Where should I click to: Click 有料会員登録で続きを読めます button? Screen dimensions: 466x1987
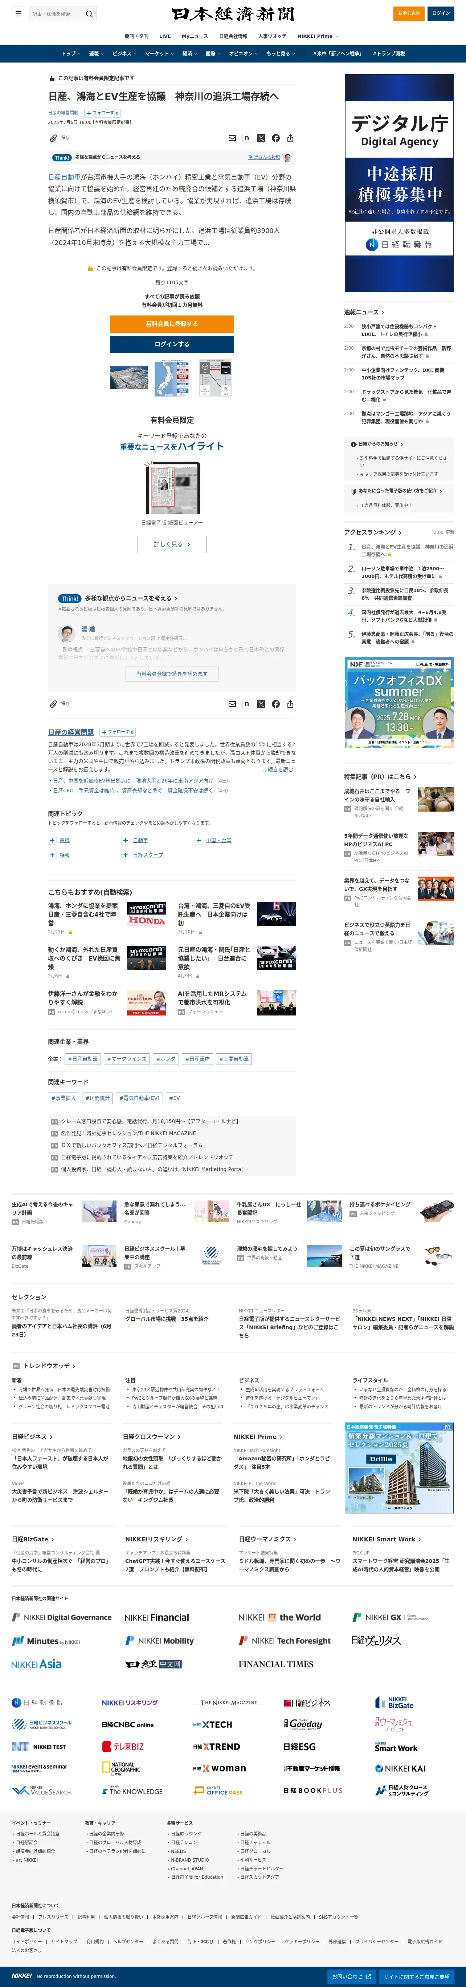point(172,673)
